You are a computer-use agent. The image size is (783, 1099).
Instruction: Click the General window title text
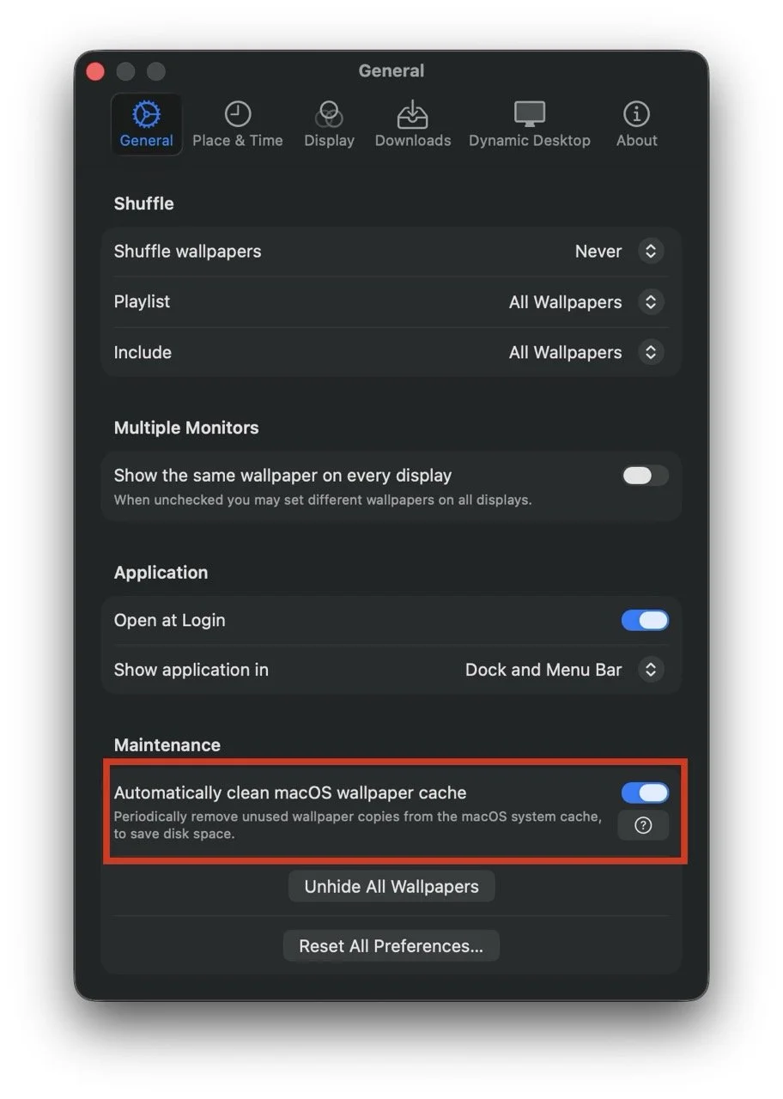point(391,71)
